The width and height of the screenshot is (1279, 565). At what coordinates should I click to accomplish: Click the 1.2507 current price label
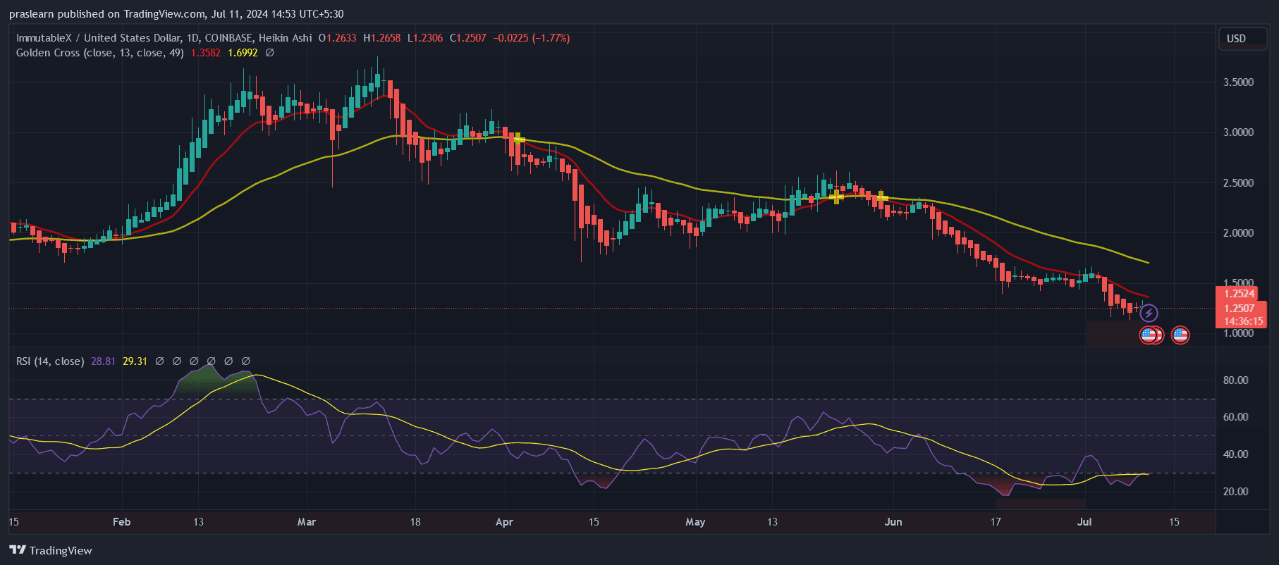point(1239,308)
